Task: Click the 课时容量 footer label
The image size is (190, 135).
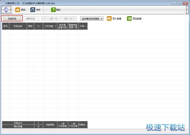Action: tap(18, 127)
